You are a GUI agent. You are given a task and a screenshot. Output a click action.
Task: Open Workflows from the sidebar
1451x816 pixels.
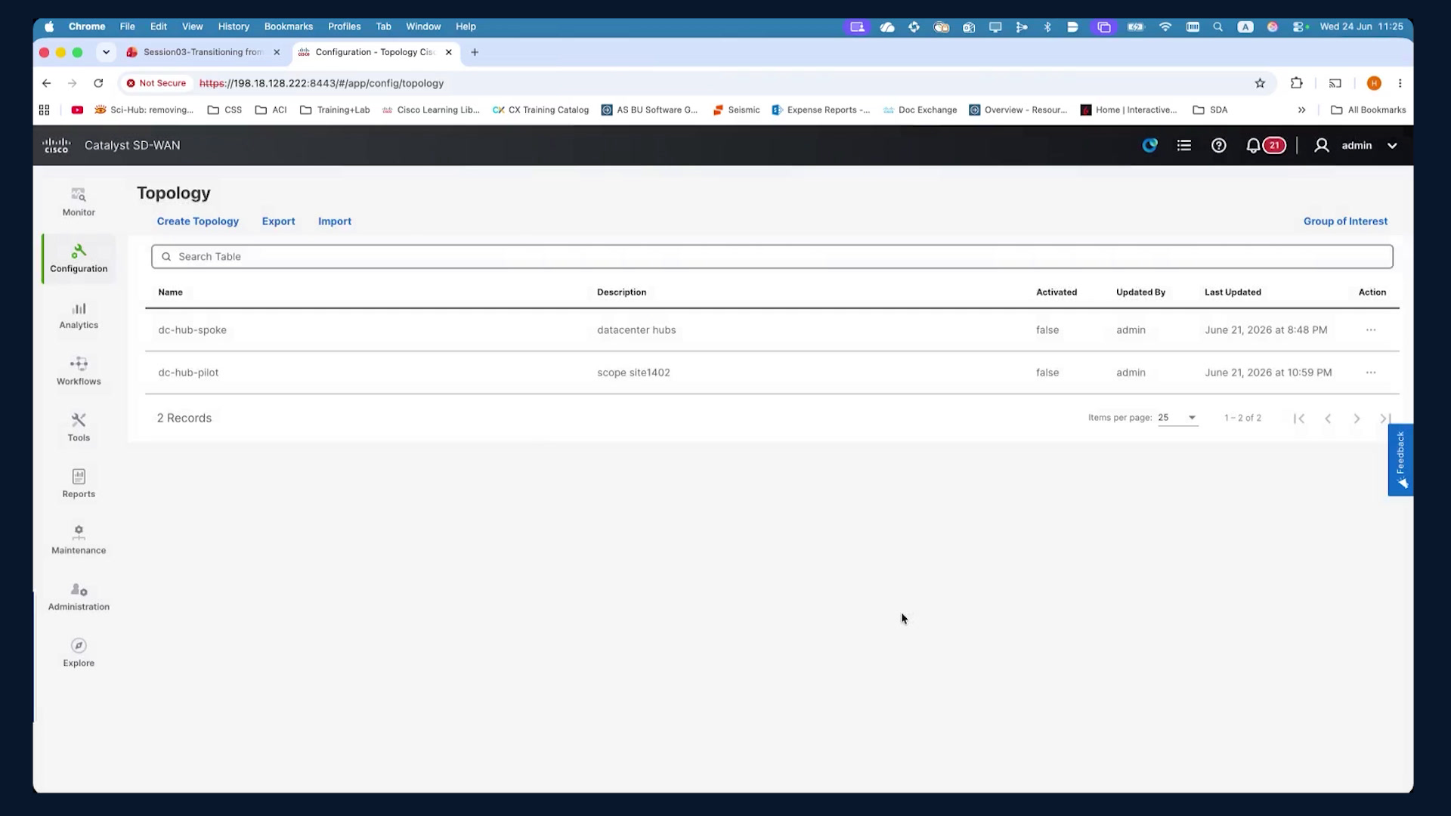79,371
